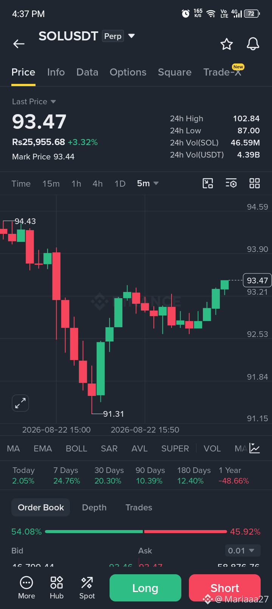The height and width of the screenshot is (609, 272).
Task: Open the Last Price dropdown
Action: coord(34,102)
